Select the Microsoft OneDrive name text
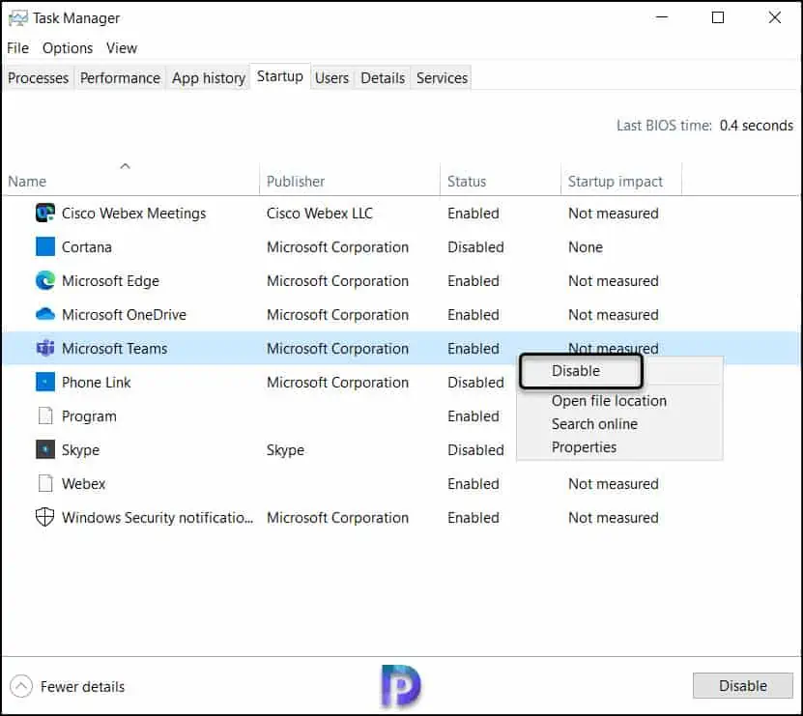 click(124, 314)
